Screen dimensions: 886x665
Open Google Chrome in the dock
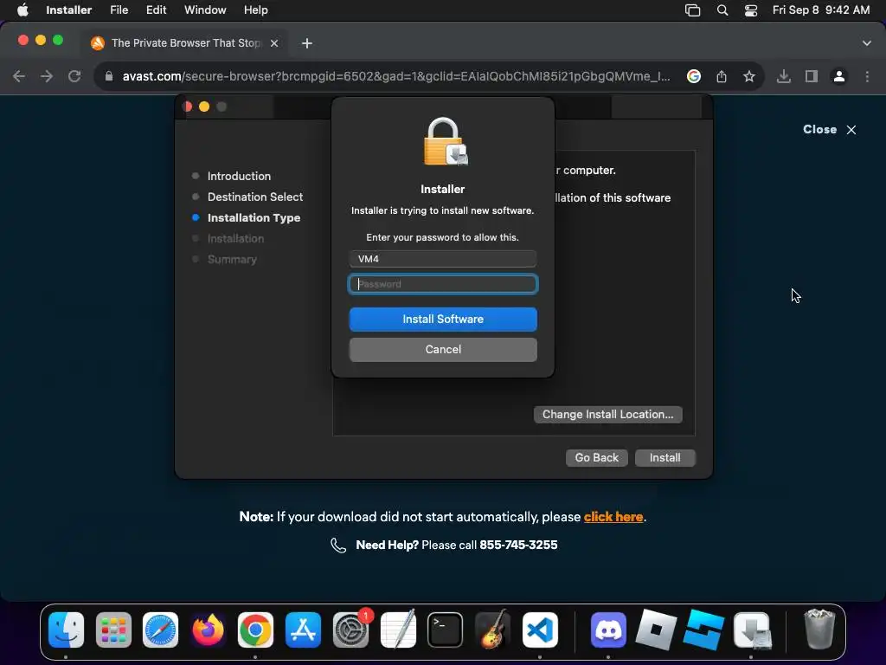click(255, 629)
